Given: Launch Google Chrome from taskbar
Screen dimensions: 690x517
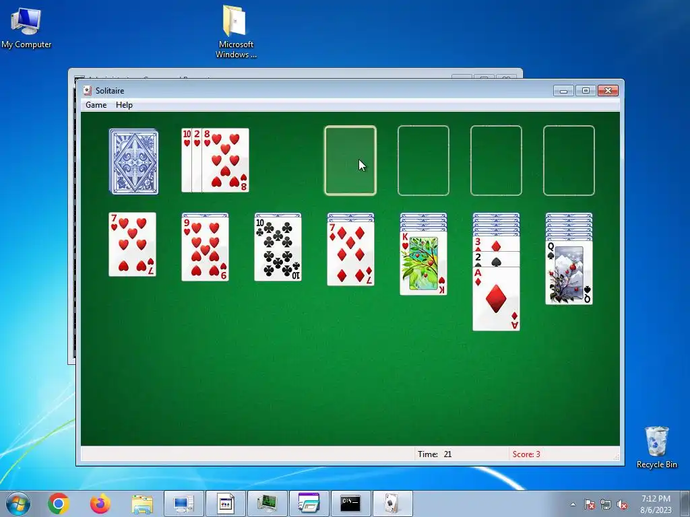Looking at the screenshot, I should [x=59, y=504].
